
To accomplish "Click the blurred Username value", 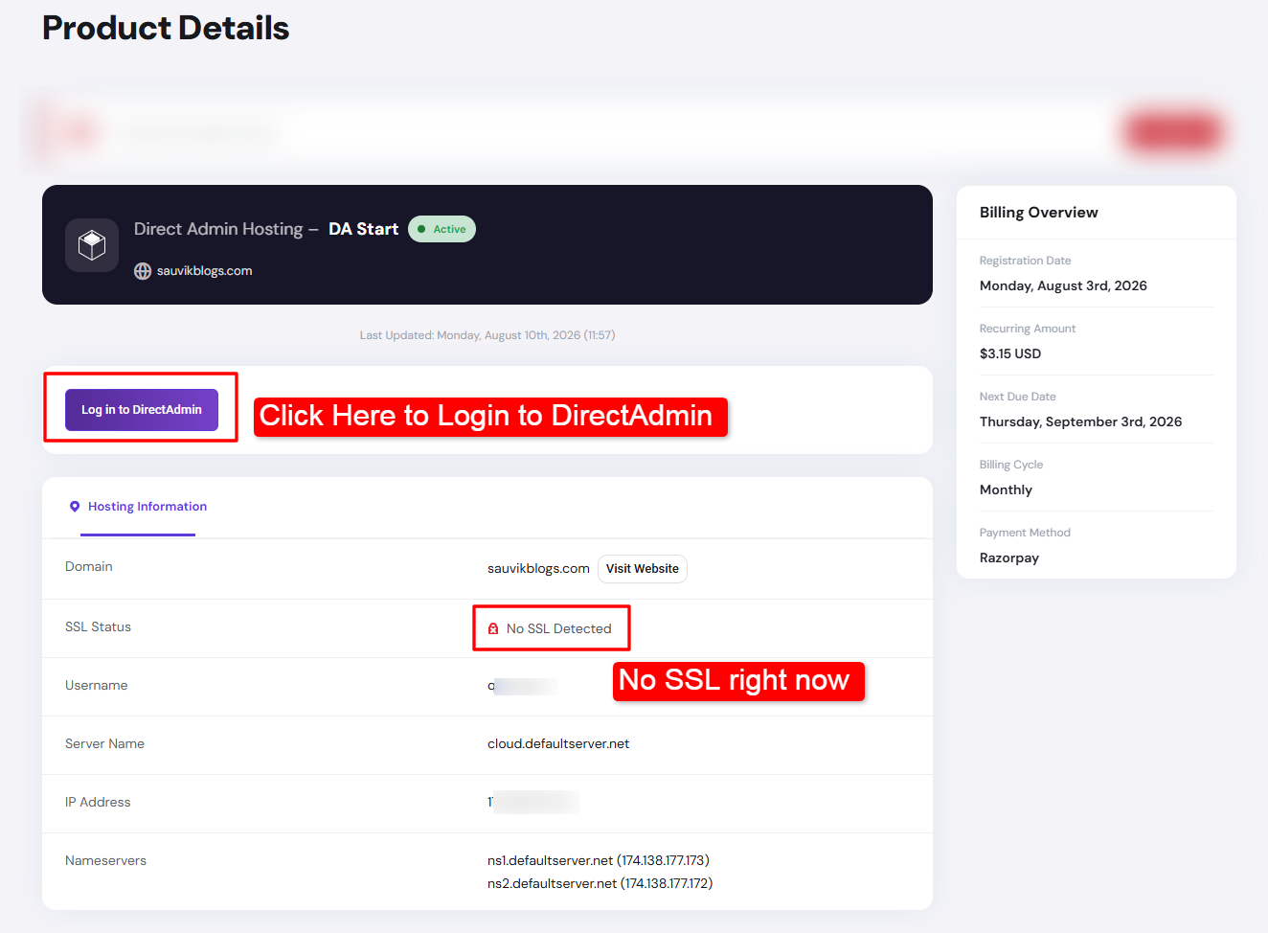I will [x=523, y=686].
